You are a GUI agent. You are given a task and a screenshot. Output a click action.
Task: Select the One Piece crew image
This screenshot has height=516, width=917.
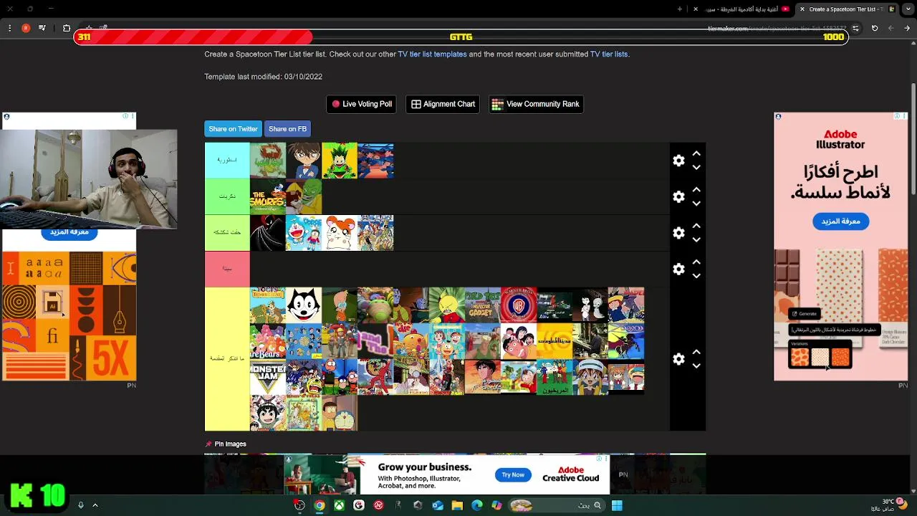coord(375,233)
